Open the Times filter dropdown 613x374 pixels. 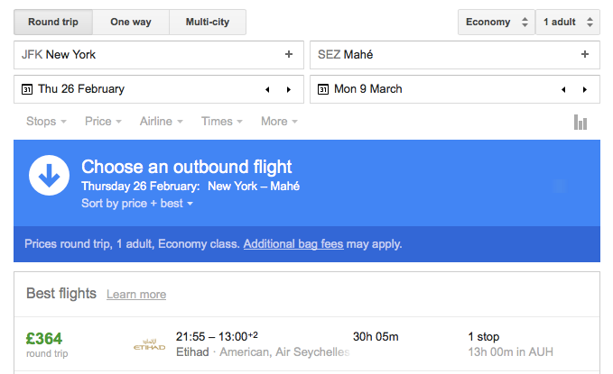pos(222,122)
